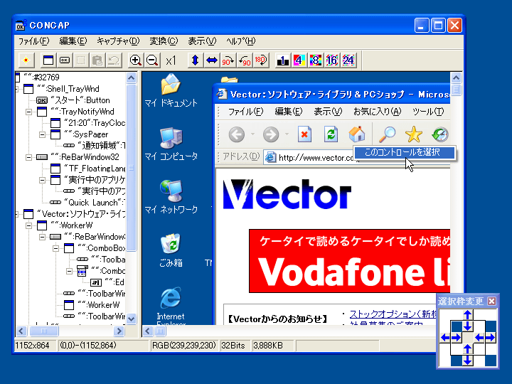Screen dimensions: 512x384
Task: Select the window capture toolbar icon
Action: pos(48,60)
